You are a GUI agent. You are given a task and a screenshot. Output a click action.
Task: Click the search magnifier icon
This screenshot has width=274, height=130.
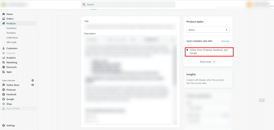[84, 4]
